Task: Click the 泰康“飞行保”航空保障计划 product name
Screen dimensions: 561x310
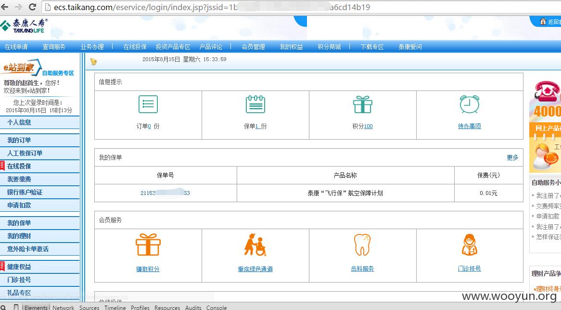Action: click(x=345, y=193)
